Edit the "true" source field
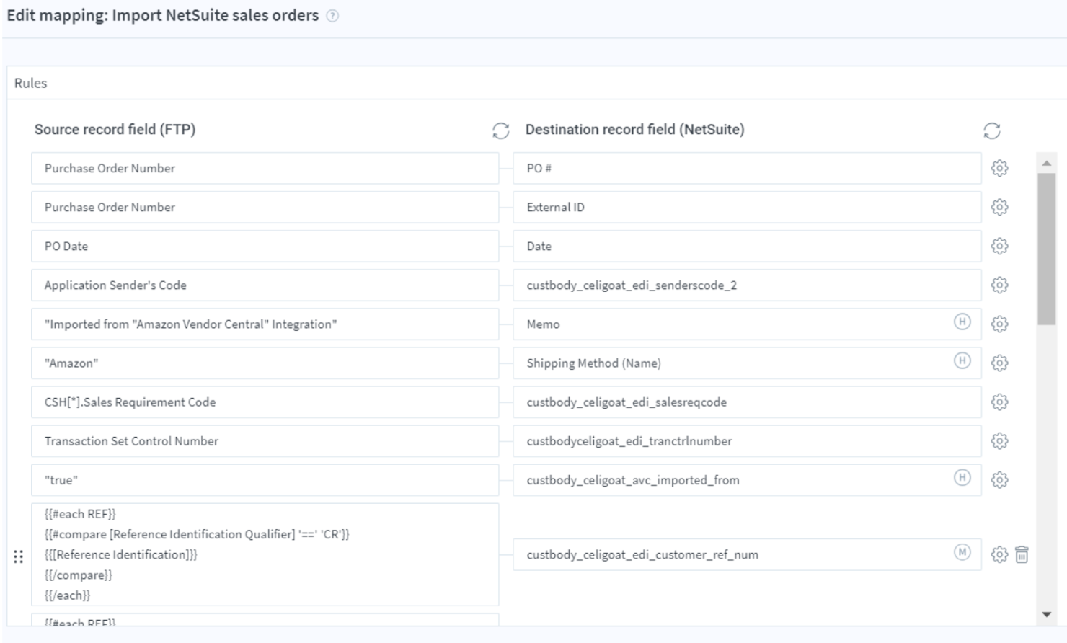This screenshot has width=1067, height=643. tap(265, 479)
